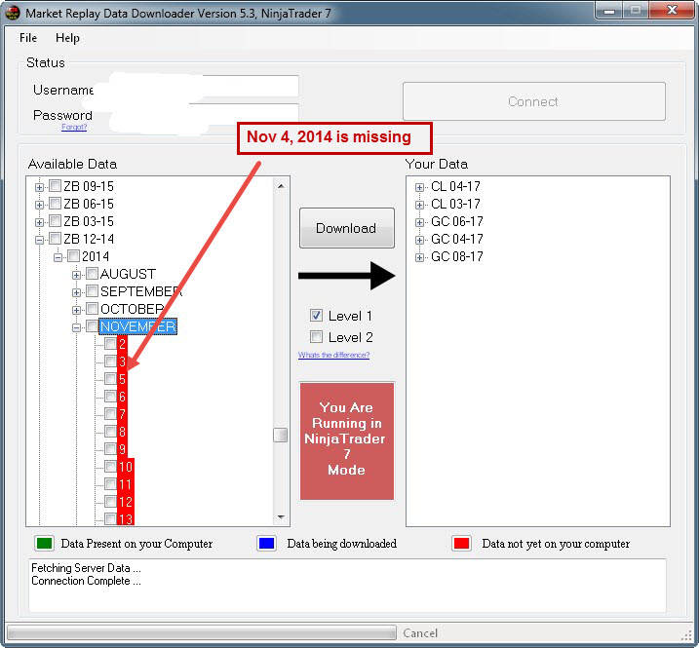Expand GC 08-17 in Your Data
Image resolution: width=699 pixels, height=648 pixels.
(419, 257)
